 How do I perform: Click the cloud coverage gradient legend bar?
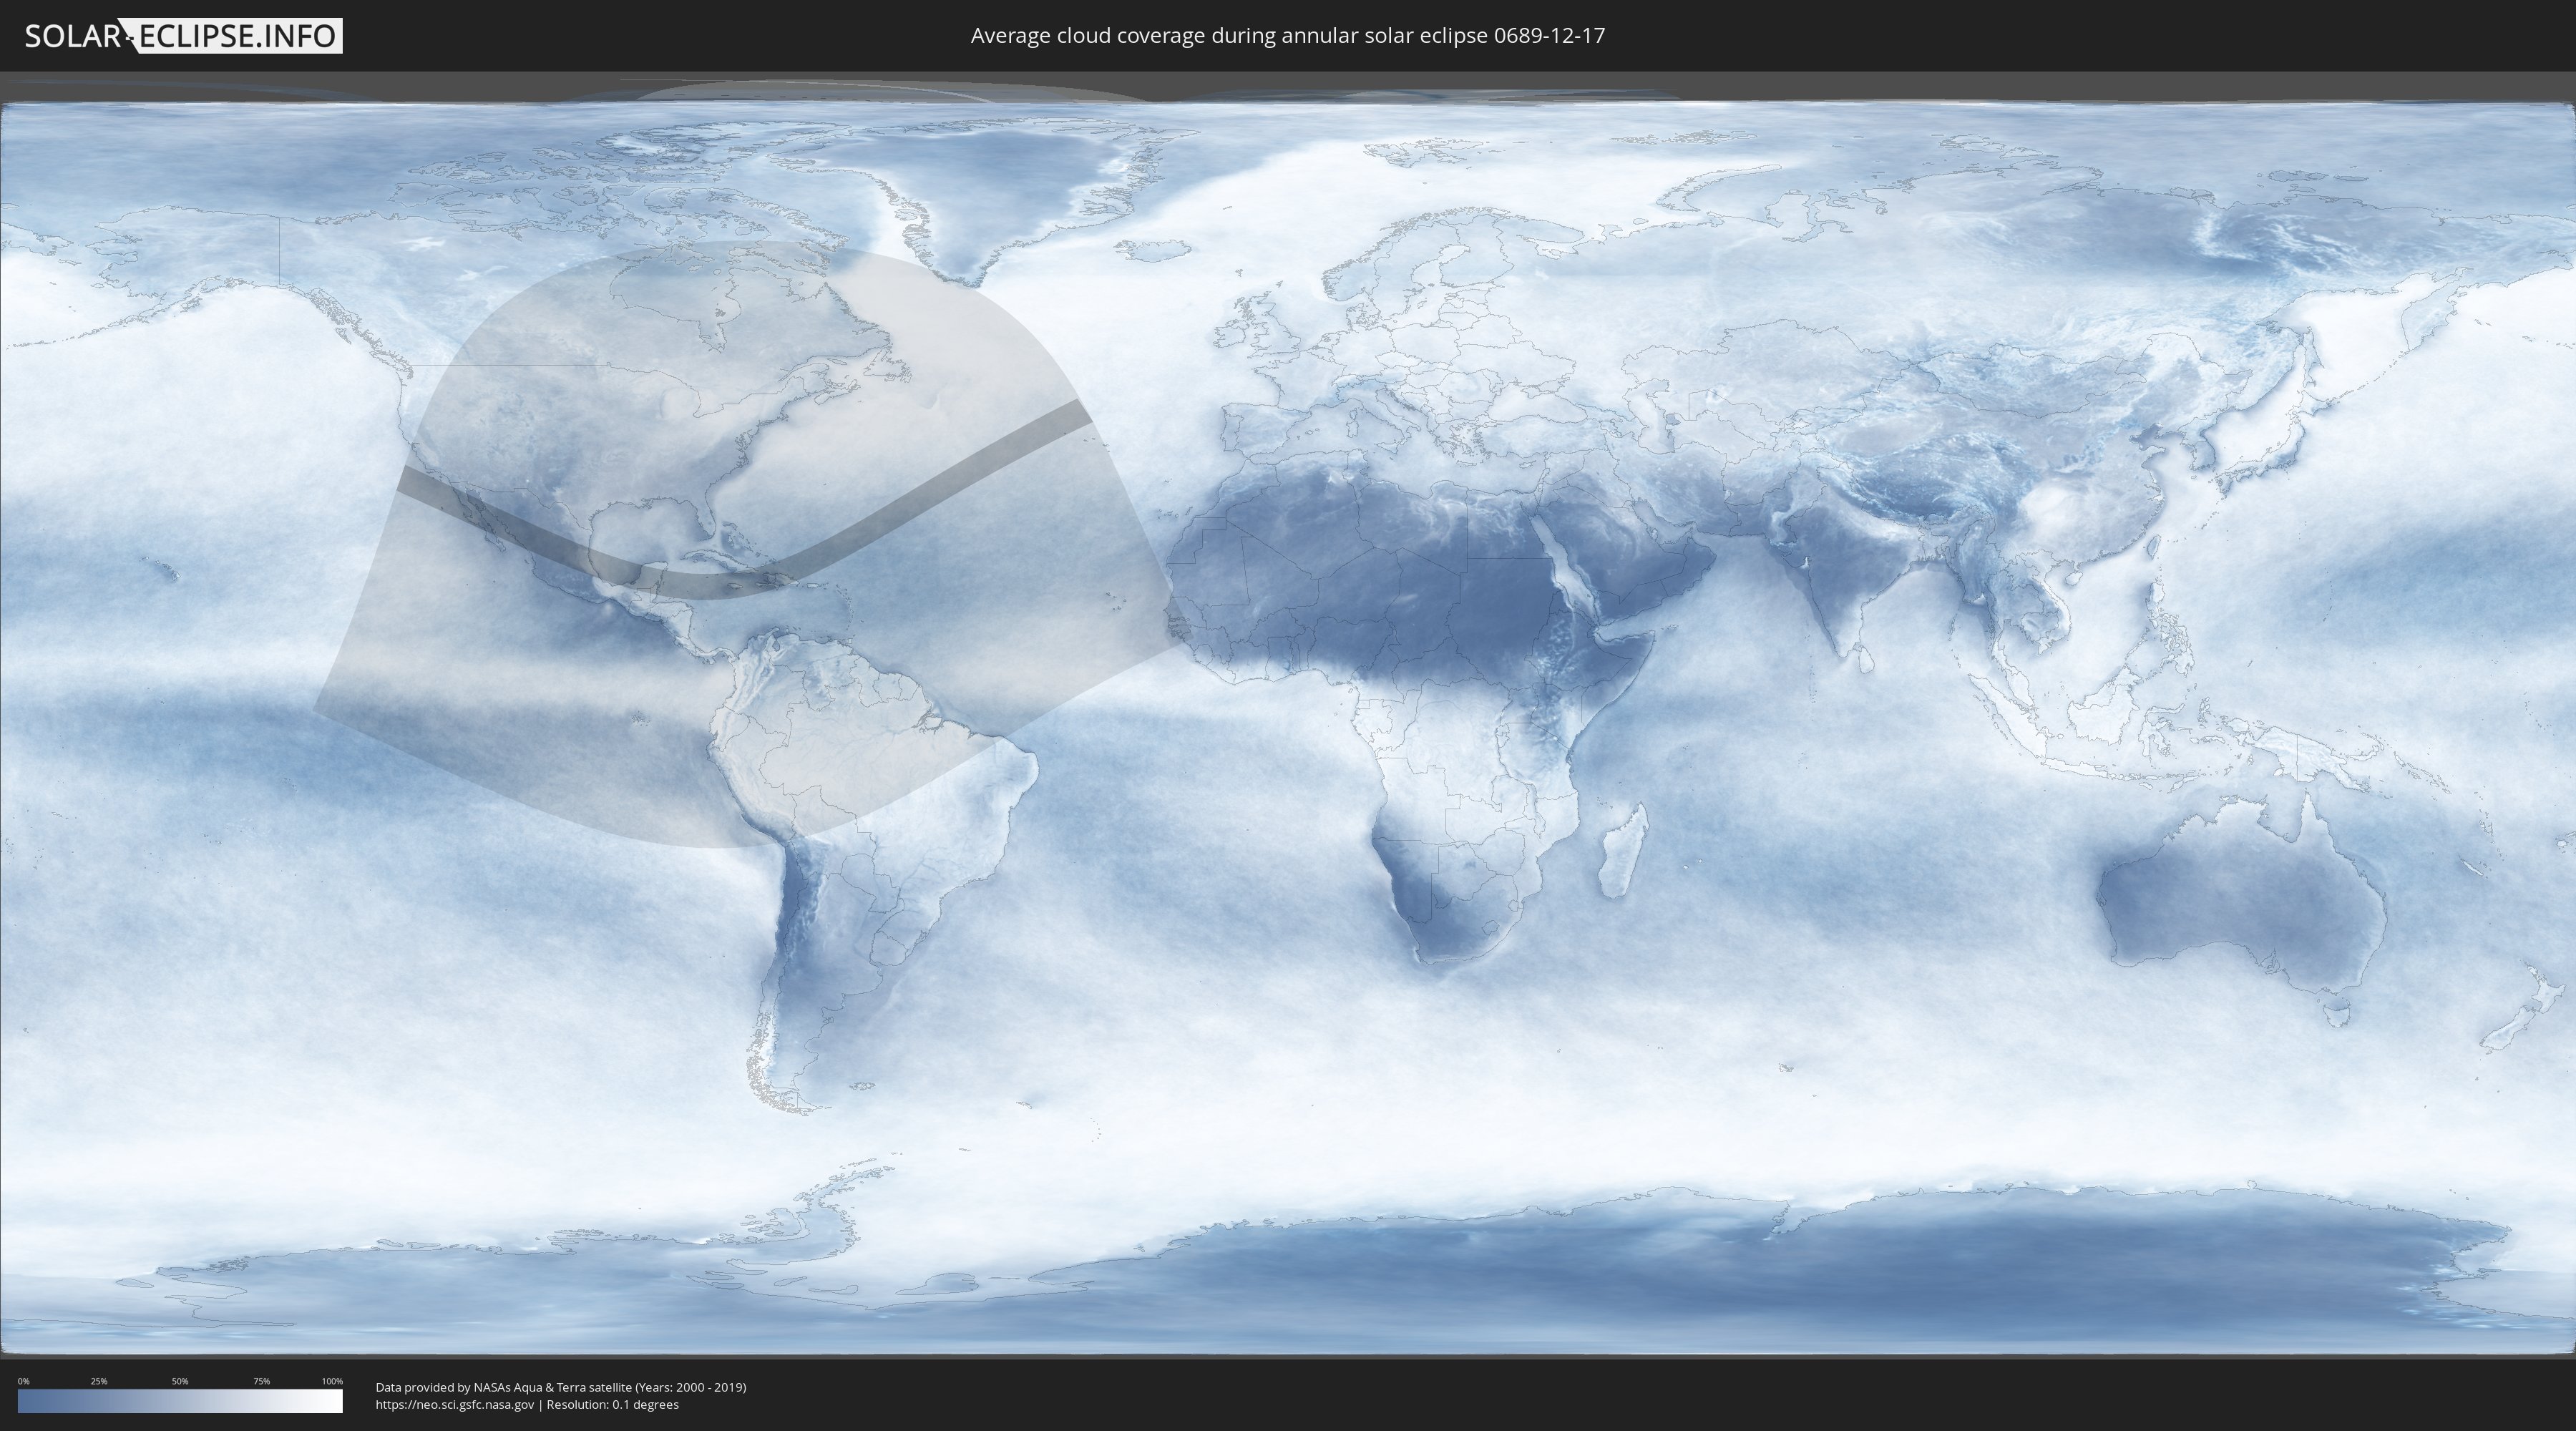180,1401
